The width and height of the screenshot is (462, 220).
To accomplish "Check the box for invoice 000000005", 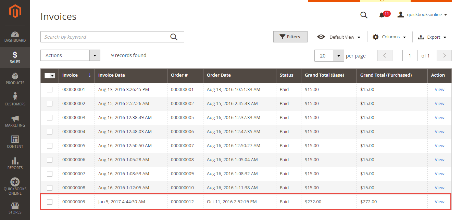I will (50, 146).
